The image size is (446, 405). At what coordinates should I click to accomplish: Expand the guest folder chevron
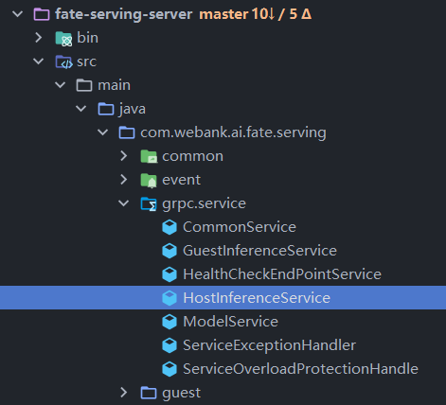coord(123,393)
